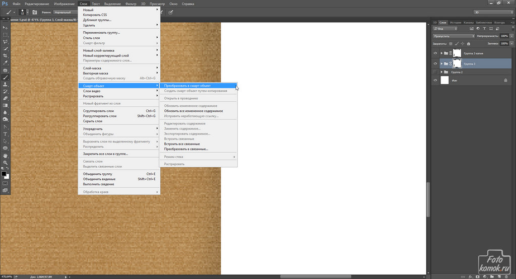Viewport: 516px width, 279px height.
Task: Hide the Группа 3 копия layer
Action: click(x=435, y=53)
